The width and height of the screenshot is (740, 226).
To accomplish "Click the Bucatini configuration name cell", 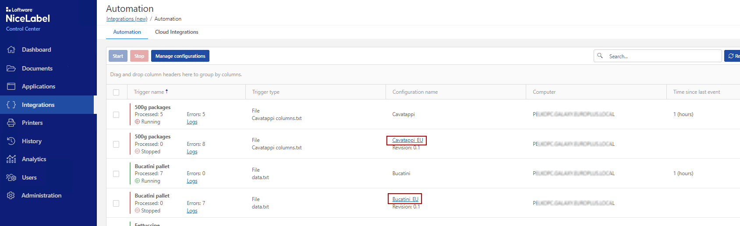I will [401, 173].
